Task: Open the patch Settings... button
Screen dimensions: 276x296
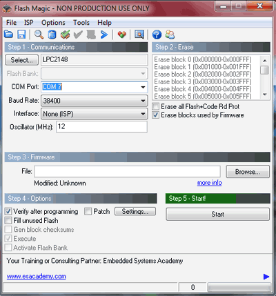Action: tap(135, 211)
